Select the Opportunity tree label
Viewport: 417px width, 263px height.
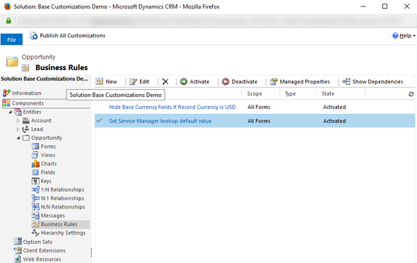[47, 138]
